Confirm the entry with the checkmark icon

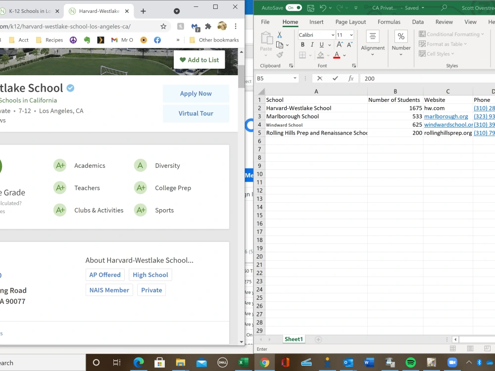pos(335,78)
